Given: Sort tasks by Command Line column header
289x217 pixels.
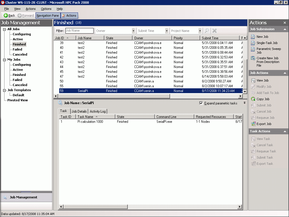Looking at the screenshot, I should (174, 117).
